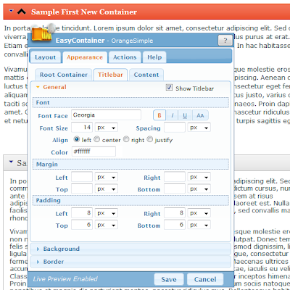Image resolution: width=290 pixels, height=290 pixels.
Task: Select the justify alignment radio button
Action: (x=150, y=139)
